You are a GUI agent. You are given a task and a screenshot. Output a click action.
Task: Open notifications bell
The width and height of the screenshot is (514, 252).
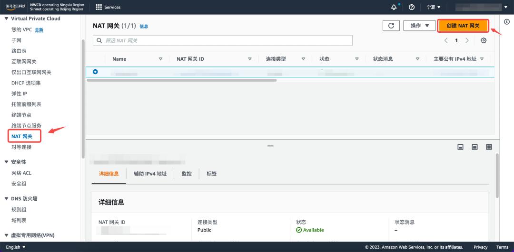(x=394, y=7)
